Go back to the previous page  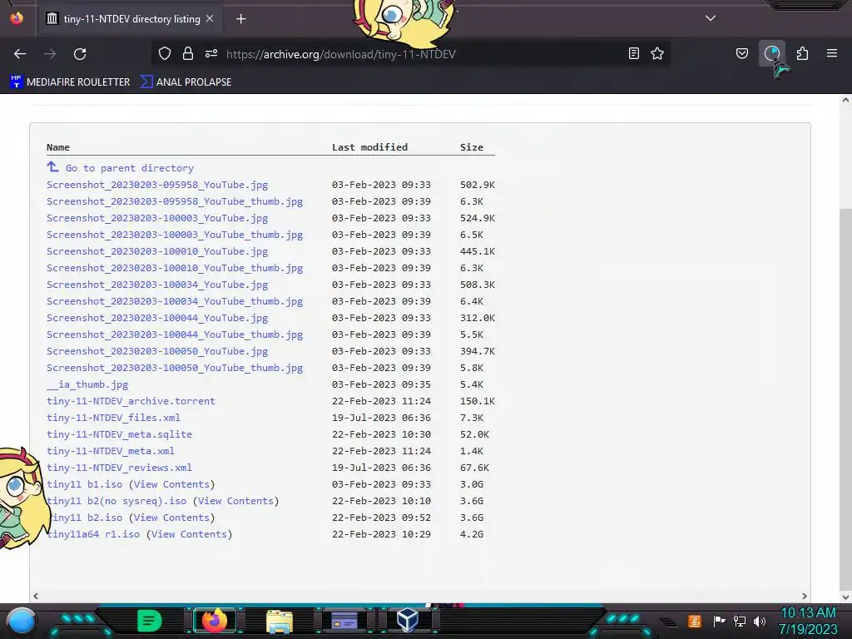pos(20,54)
